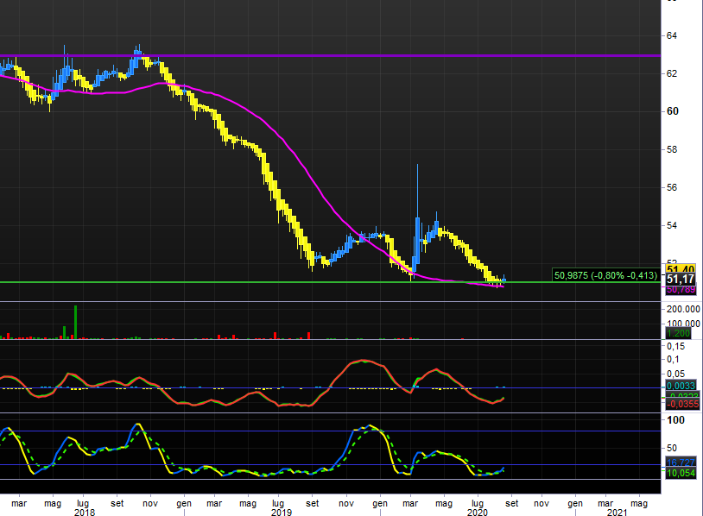This screenshot has height=516, width=703.
Task: Click the green 50,9875 (-0,80% -0,413) price label
Action: (x=605, y=275)
